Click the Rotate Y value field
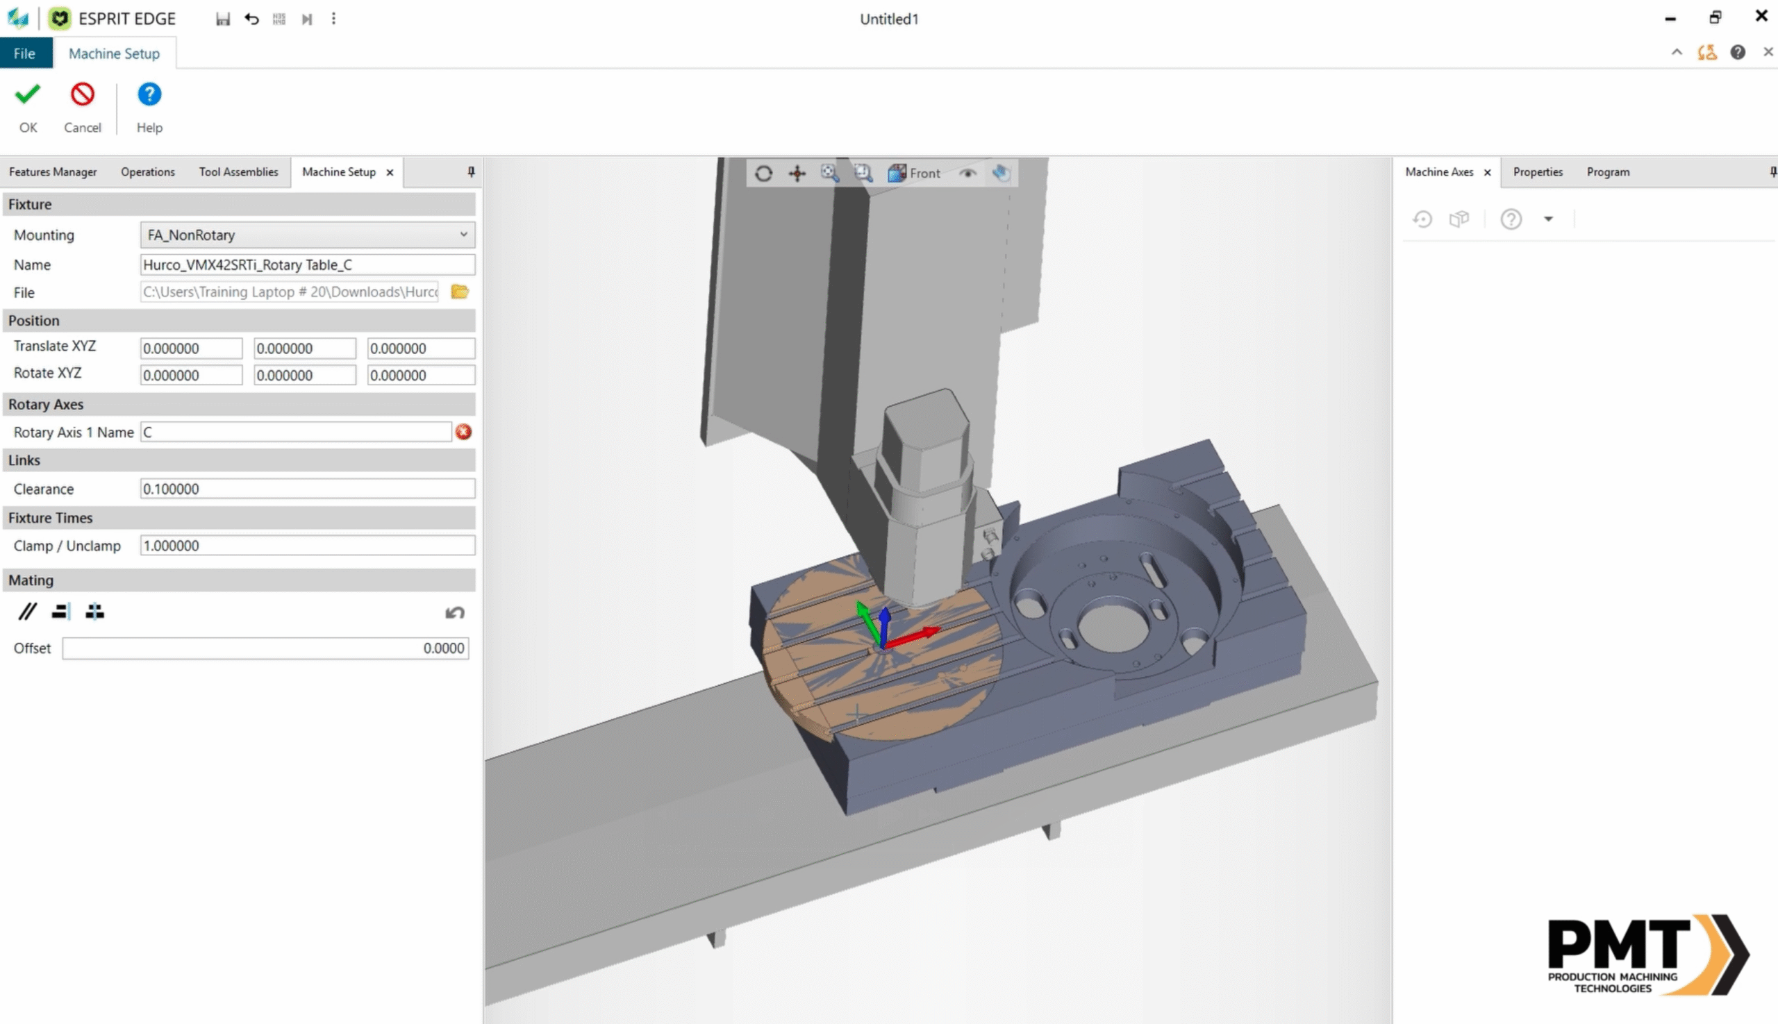Image resolution: width=1778 pixels, height=1024 pixels. pyautogui.click(x=305, y=375)
